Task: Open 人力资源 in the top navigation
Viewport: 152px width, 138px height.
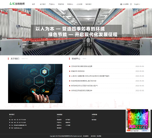Action: [x=79, y=4]
